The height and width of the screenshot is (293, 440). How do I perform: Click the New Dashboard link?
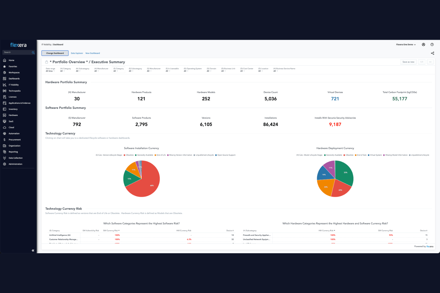coord(93,53)
